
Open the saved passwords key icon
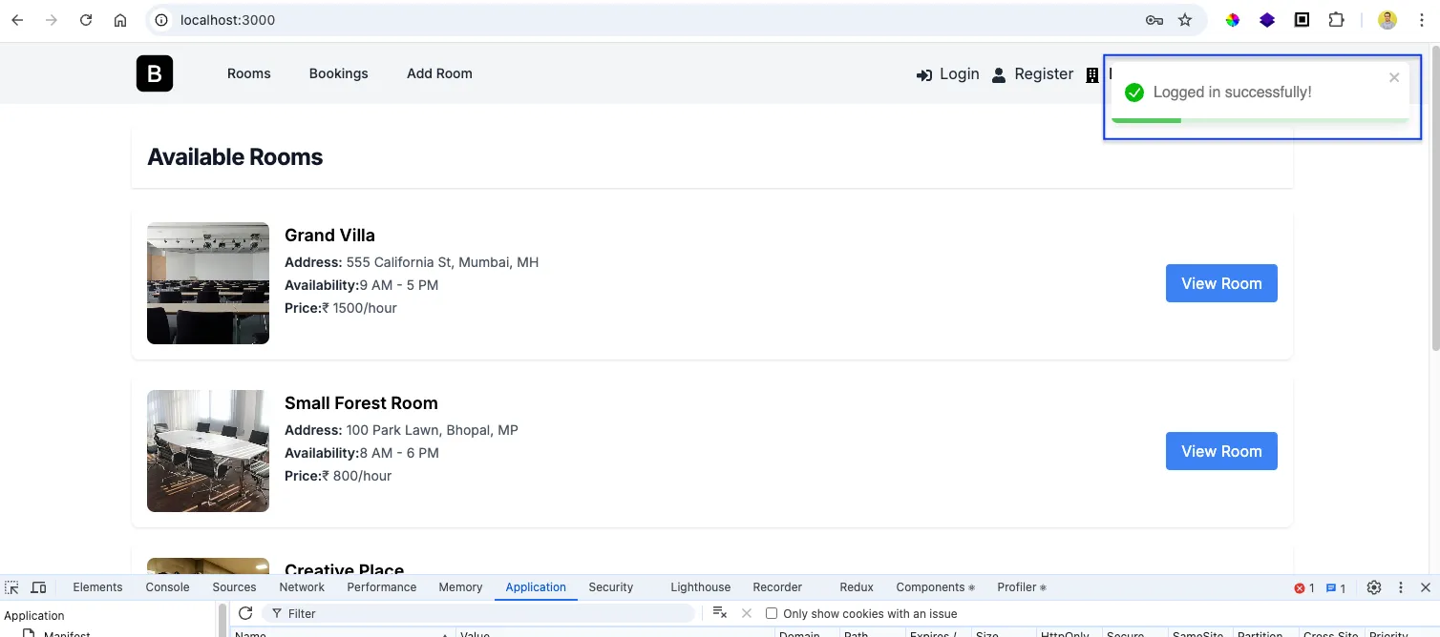click(x=1154, y=20)
